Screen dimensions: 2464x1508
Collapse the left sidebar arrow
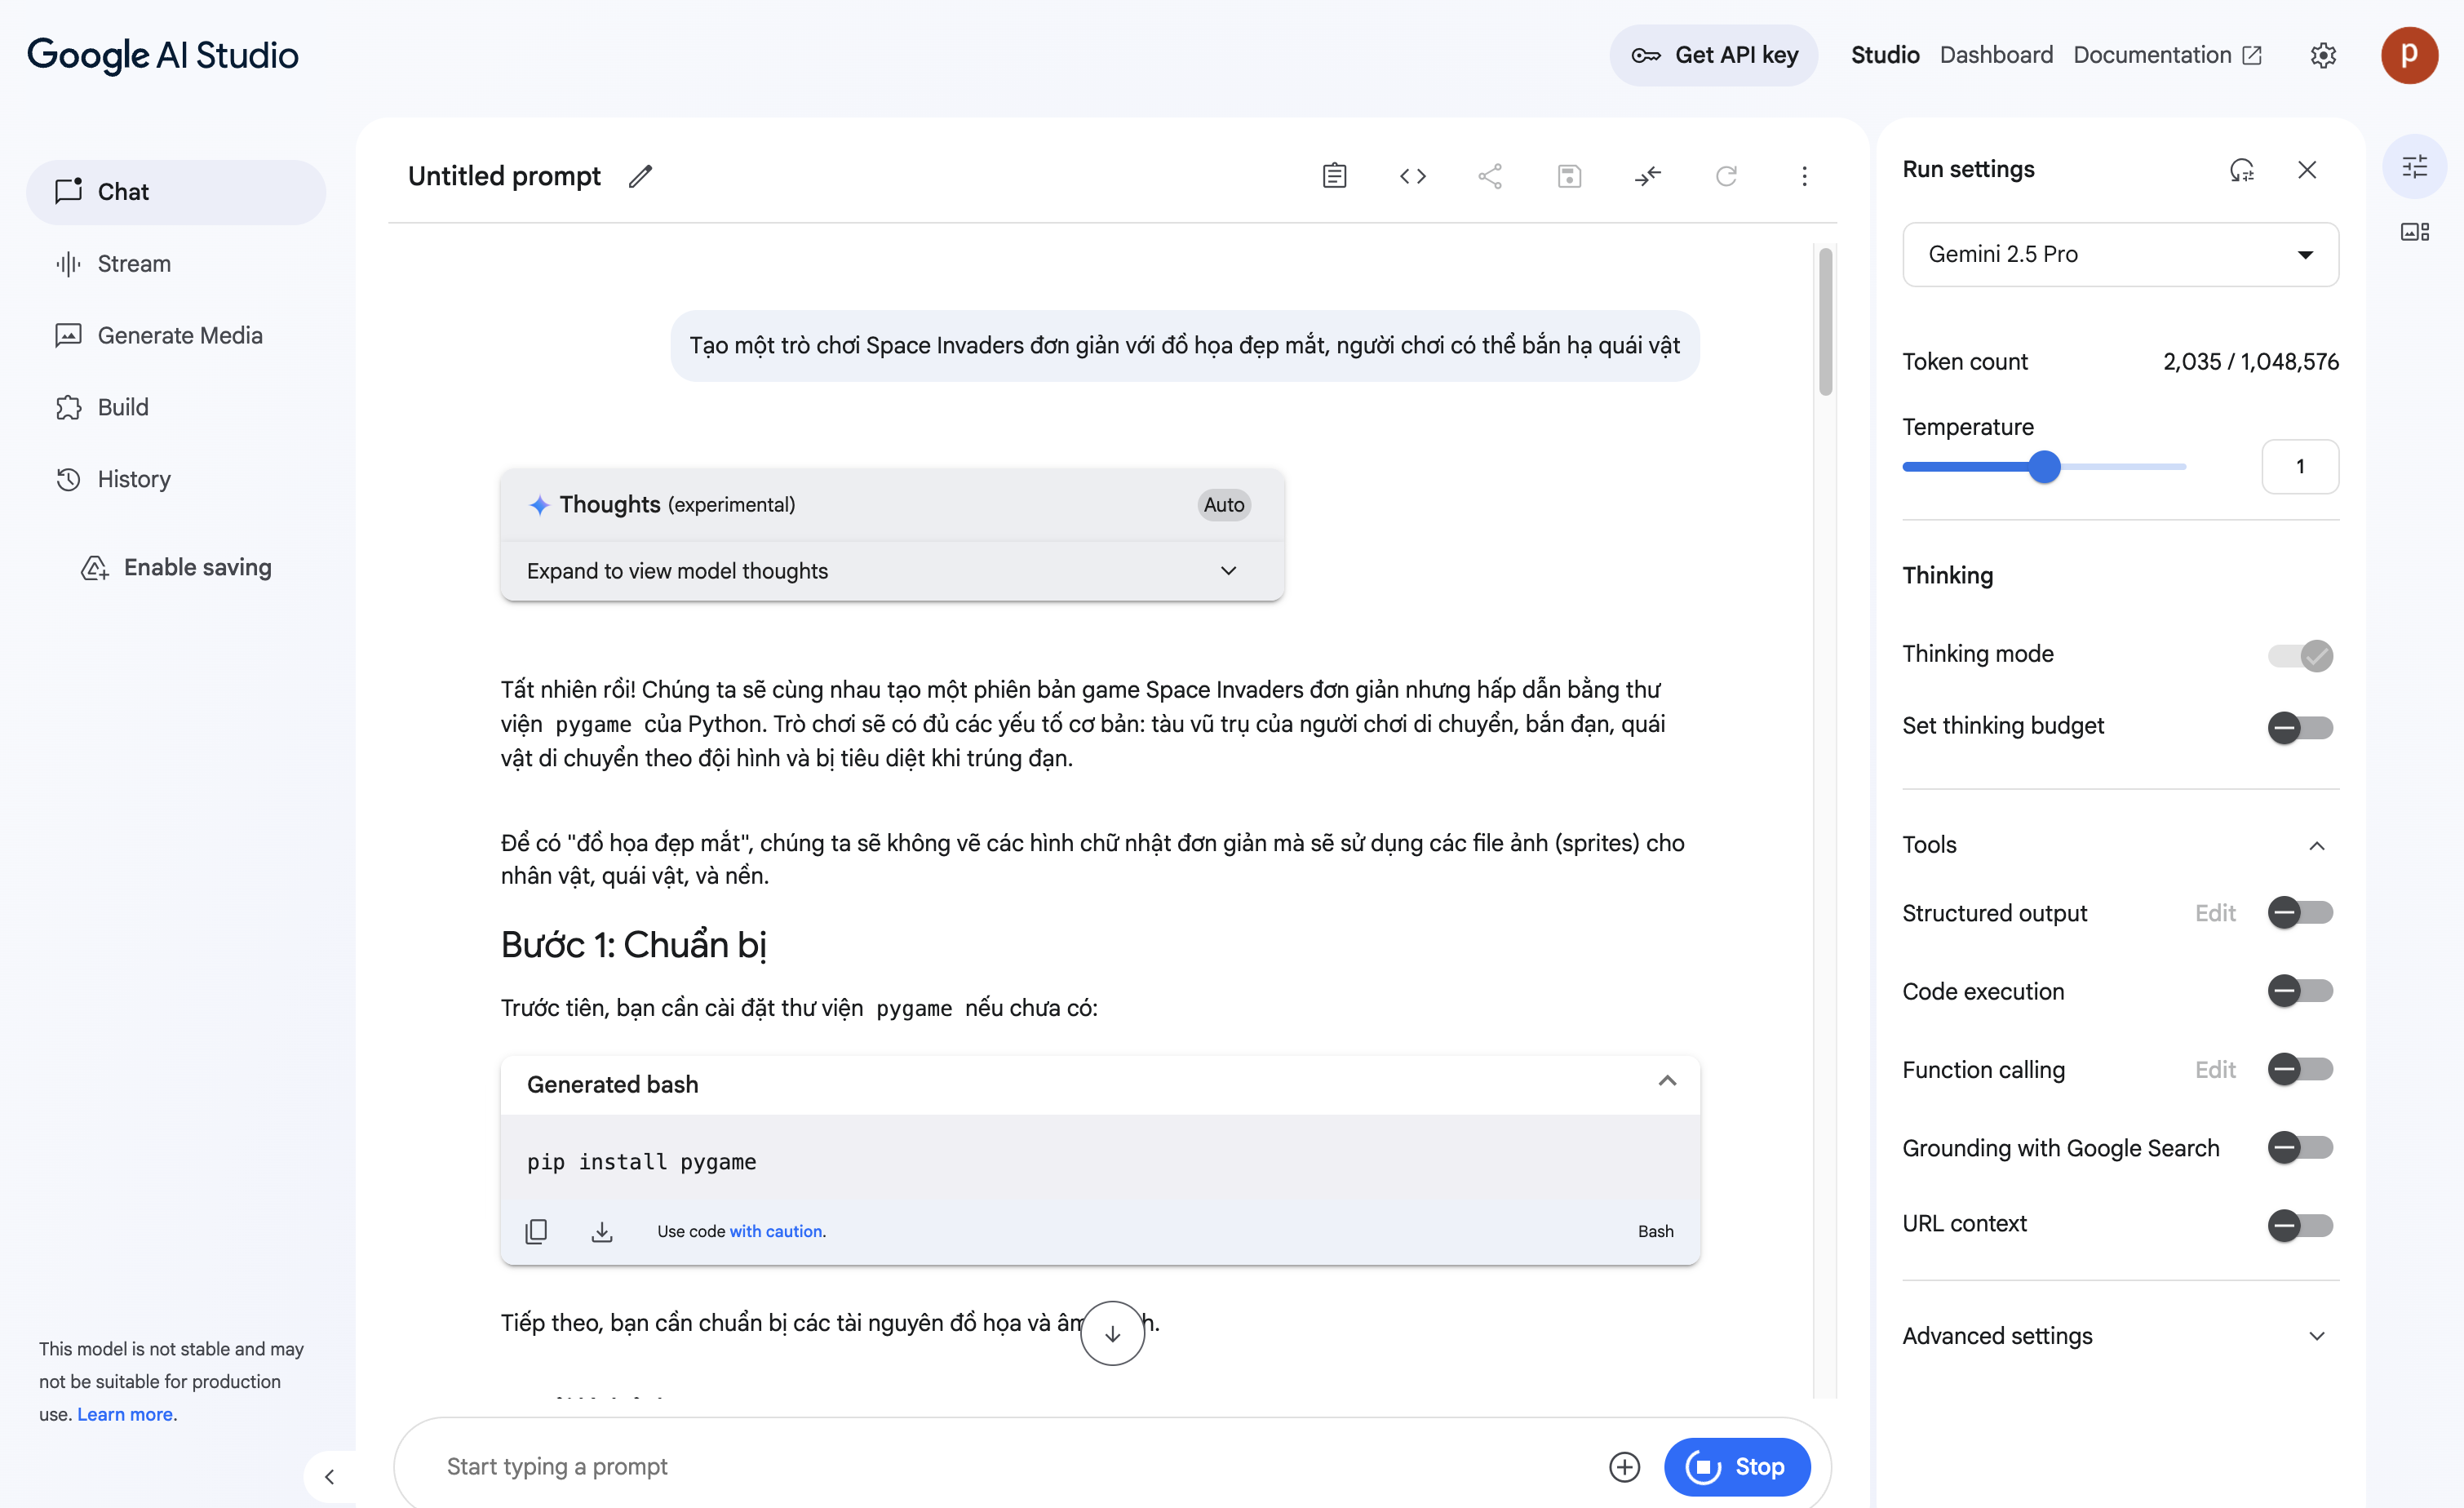pyautogui.click(x=329, y=1476)
